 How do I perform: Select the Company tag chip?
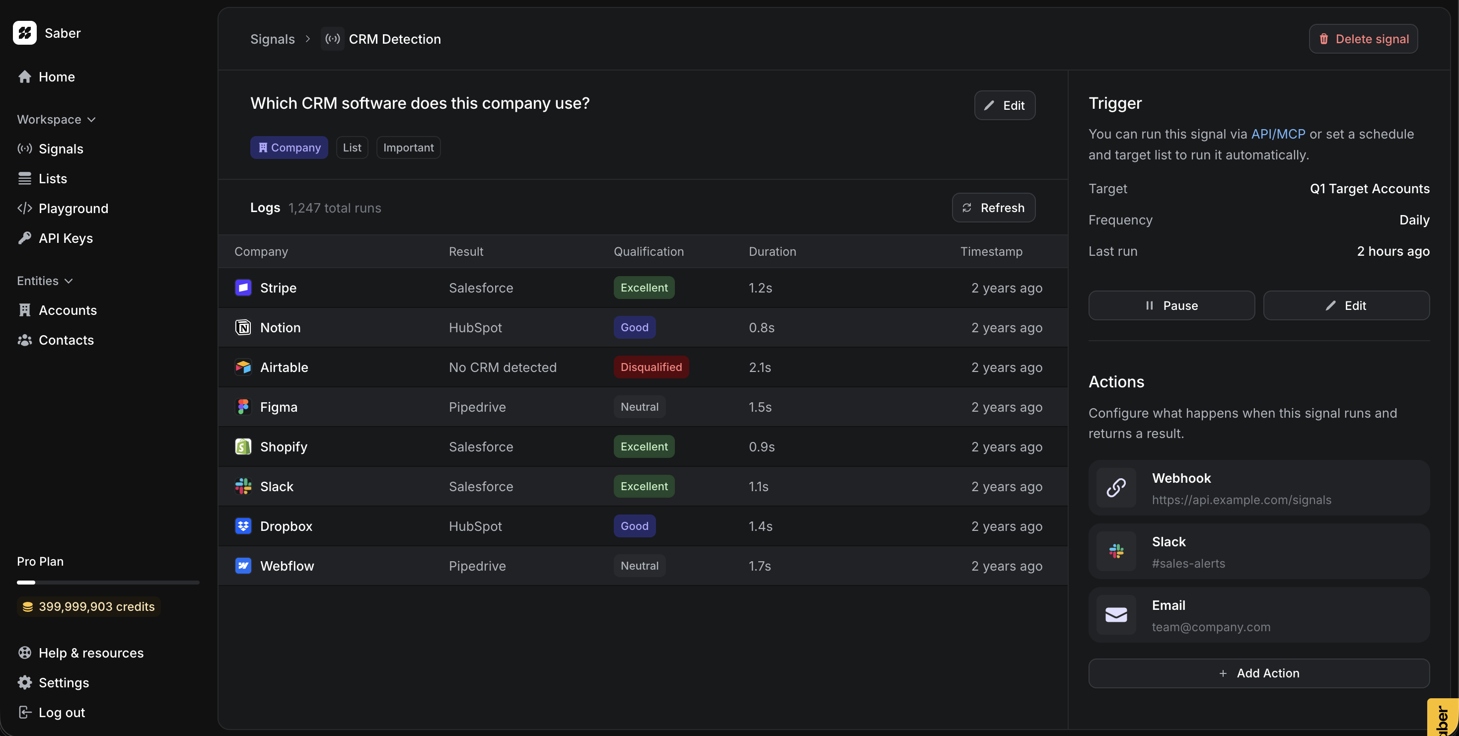[289, 147]
